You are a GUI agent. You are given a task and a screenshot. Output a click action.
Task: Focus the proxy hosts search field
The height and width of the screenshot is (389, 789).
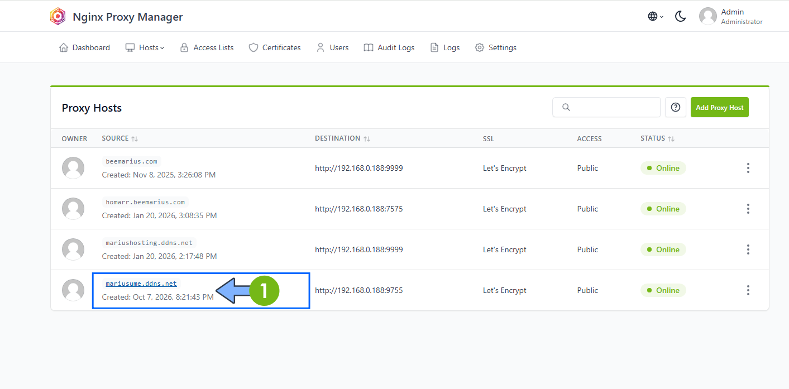(x=606, y=107)
